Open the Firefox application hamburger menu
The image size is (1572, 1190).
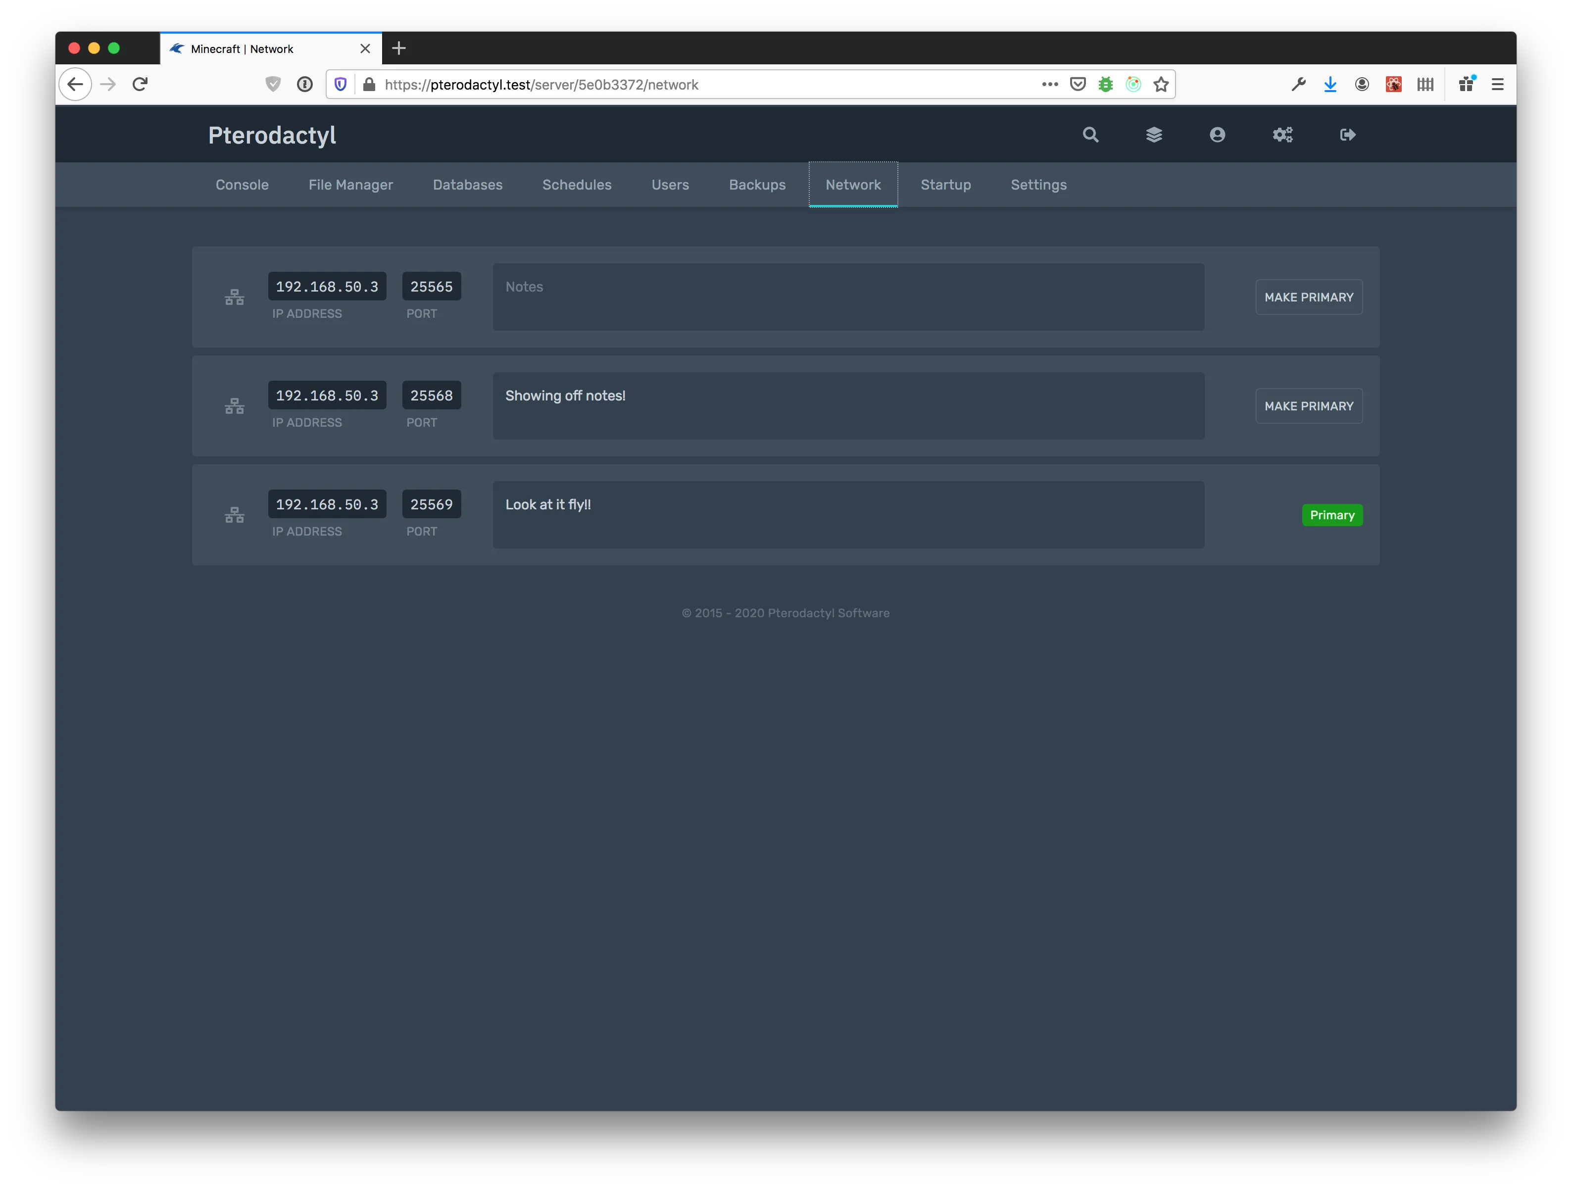(1497, 84)
